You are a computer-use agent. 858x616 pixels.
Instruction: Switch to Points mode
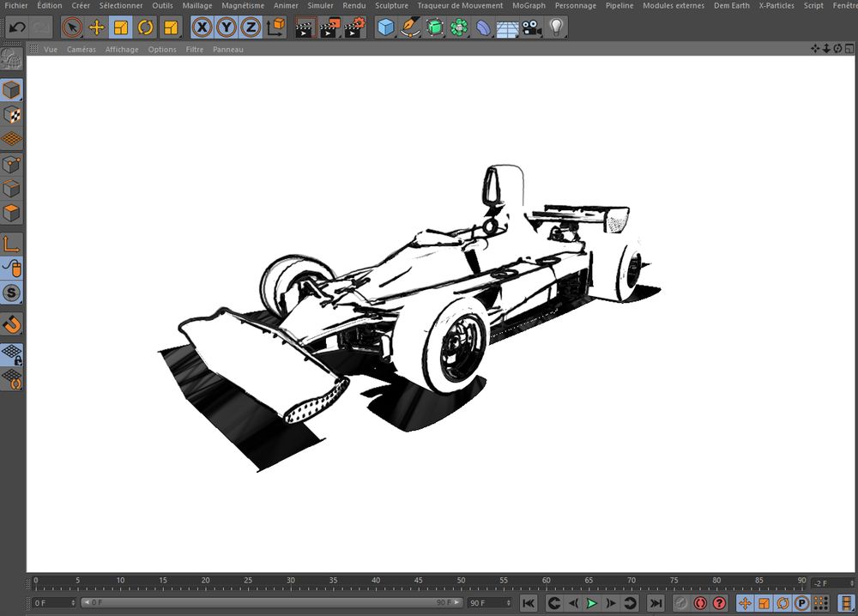coord(11,164)
